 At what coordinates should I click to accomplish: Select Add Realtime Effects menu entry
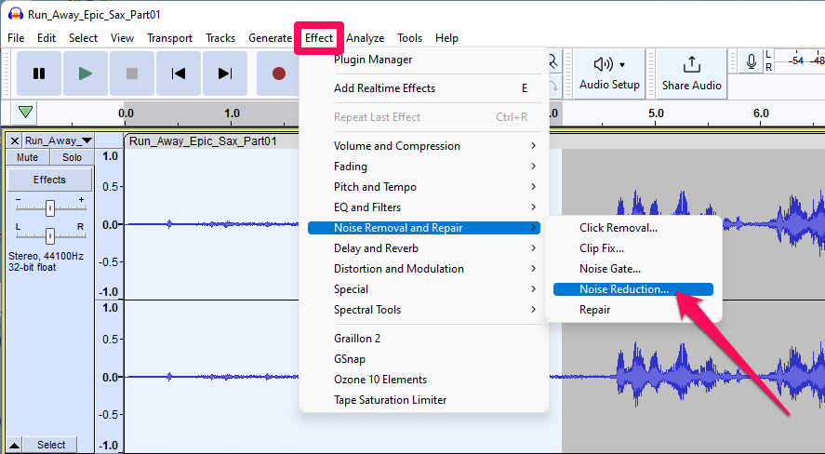[424, 88]
